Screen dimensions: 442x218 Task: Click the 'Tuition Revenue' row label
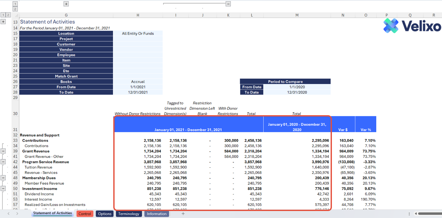[x=38, y=167]
